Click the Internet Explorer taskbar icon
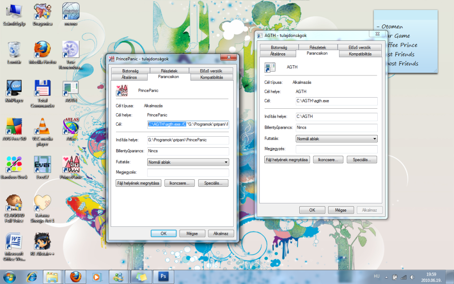 pos(32,277)
